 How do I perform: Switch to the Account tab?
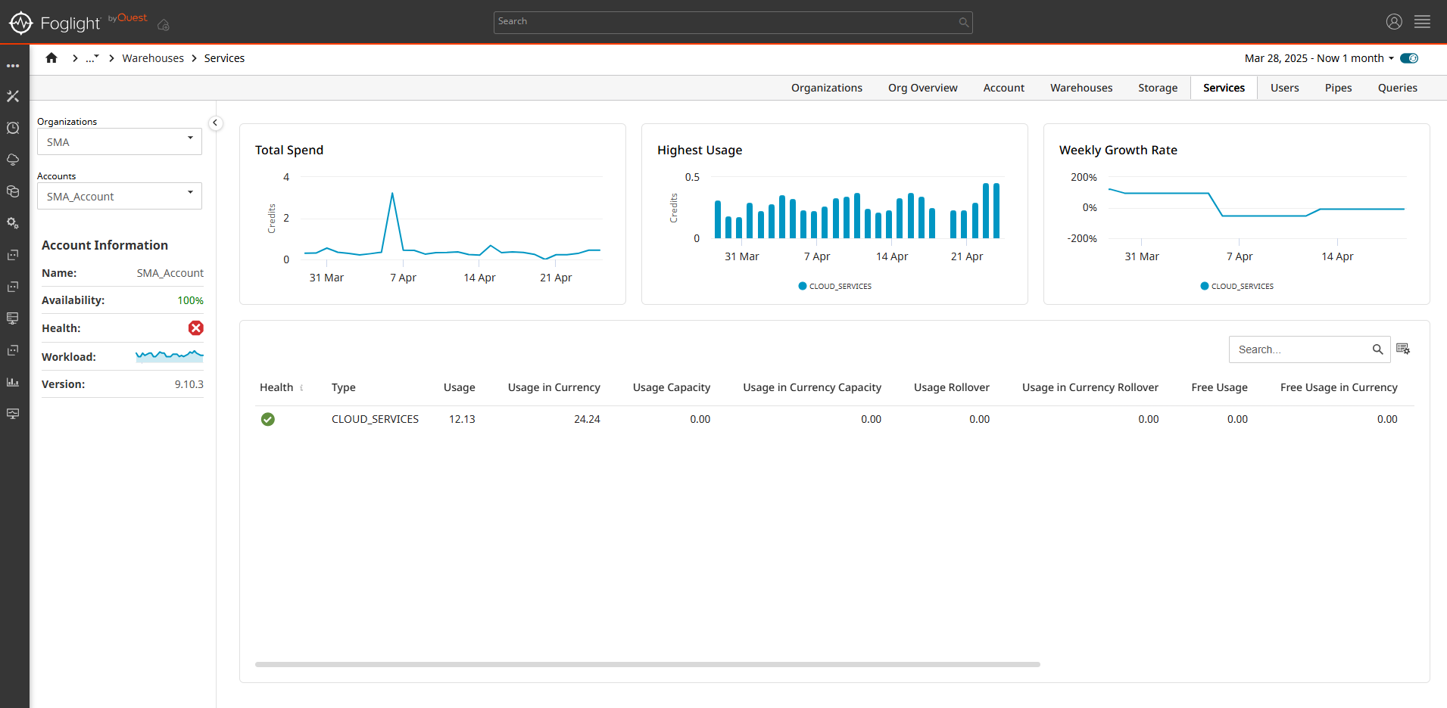point(1004,88)
